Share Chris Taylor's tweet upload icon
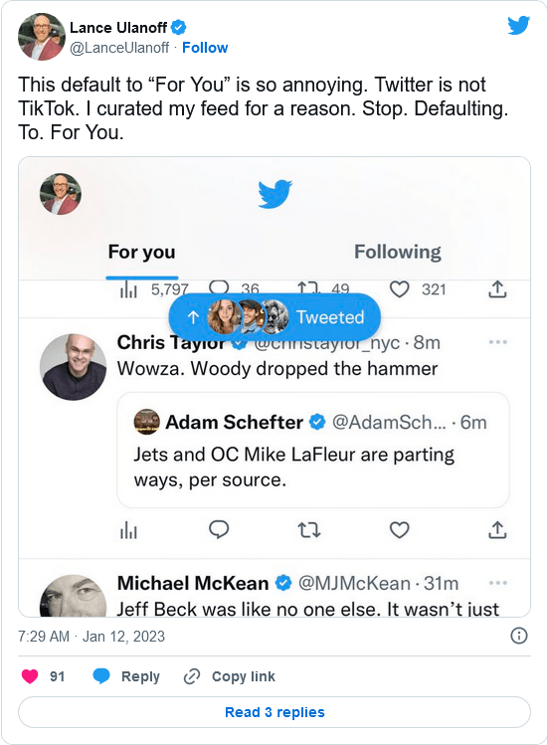 [497, 530]
